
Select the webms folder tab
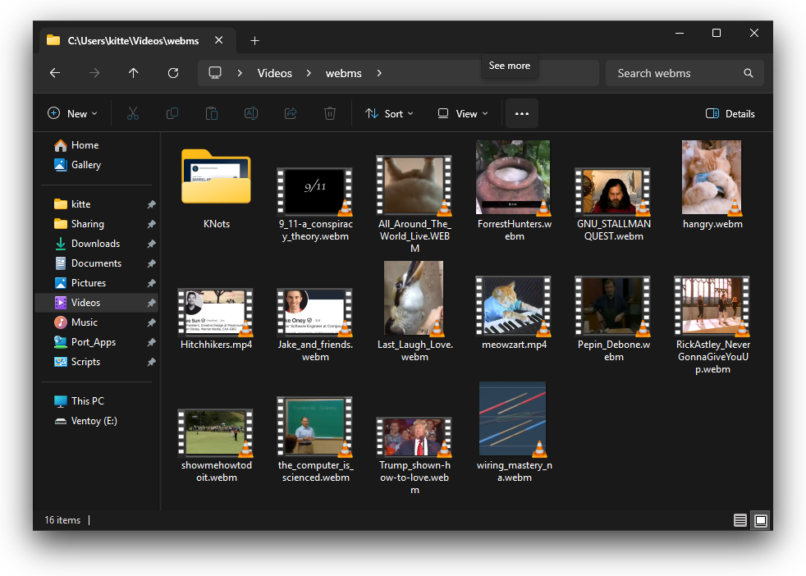(x=136, y=40)
